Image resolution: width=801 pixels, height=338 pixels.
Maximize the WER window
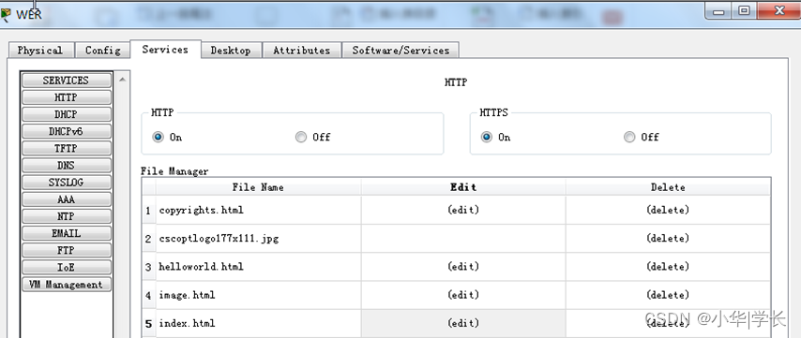(x=745, y=10)
